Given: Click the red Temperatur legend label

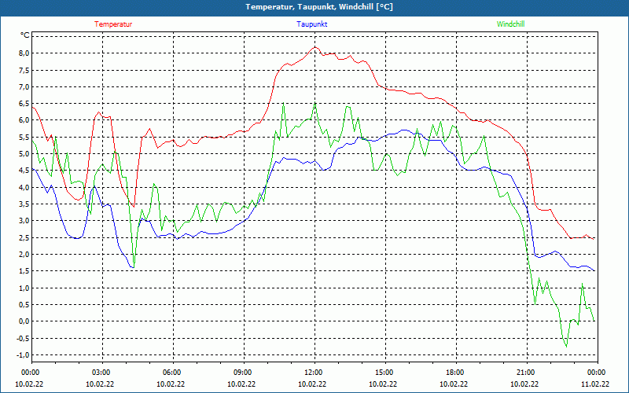Looking at the screenshot, I should pyautogui.click(x=113, y=24).
